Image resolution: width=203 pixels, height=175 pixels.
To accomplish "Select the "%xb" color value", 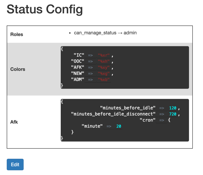I will [x=104, y=80].
